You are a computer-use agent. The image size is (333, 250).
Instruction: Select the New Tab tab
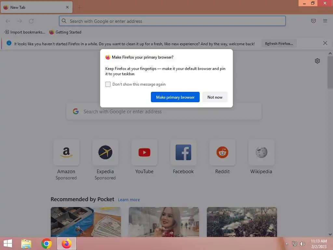coord(36,7)
